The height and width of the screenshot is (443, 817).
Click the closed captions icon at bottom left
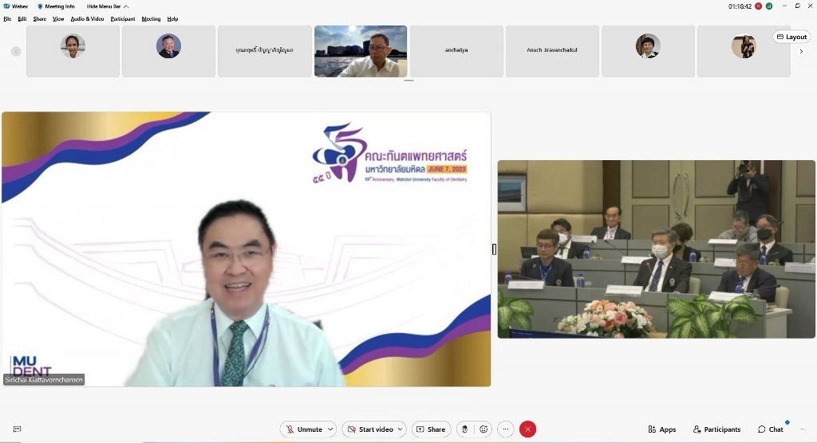pos(17,429)
